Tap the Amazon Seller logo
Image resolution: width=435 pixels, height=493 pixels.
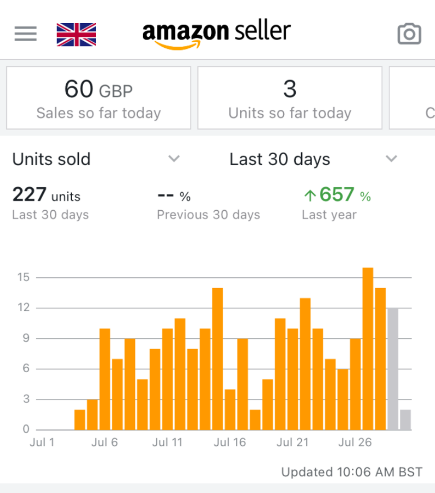[x=217, y=34]
